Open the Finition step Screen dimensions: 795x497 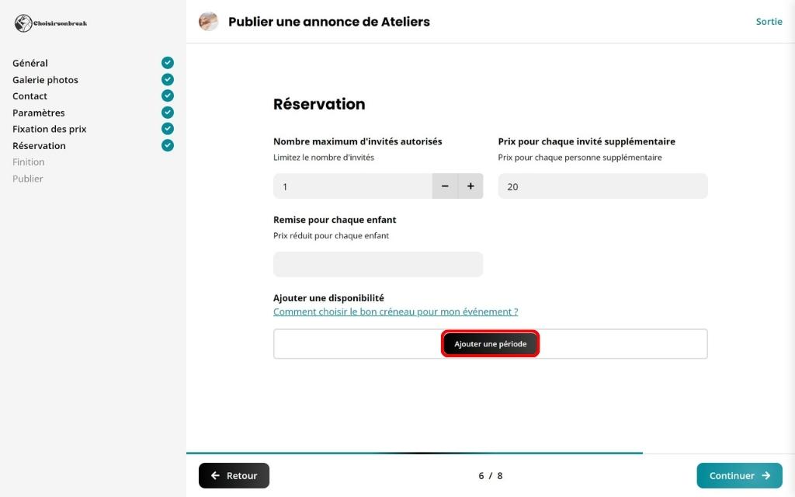29,162
